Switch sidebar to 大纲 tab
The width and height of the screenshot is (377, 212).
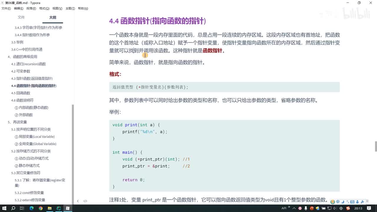pyautogui.click(x=53, y=17)
